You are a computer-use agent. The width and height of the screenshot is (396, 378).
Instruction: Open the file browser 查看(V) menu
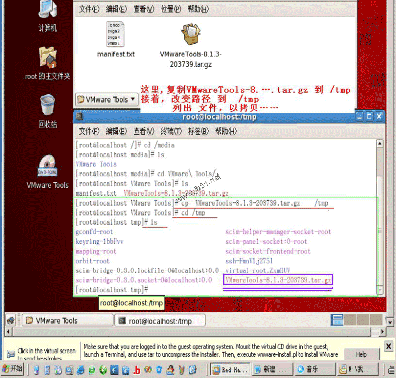pos(144,9)
